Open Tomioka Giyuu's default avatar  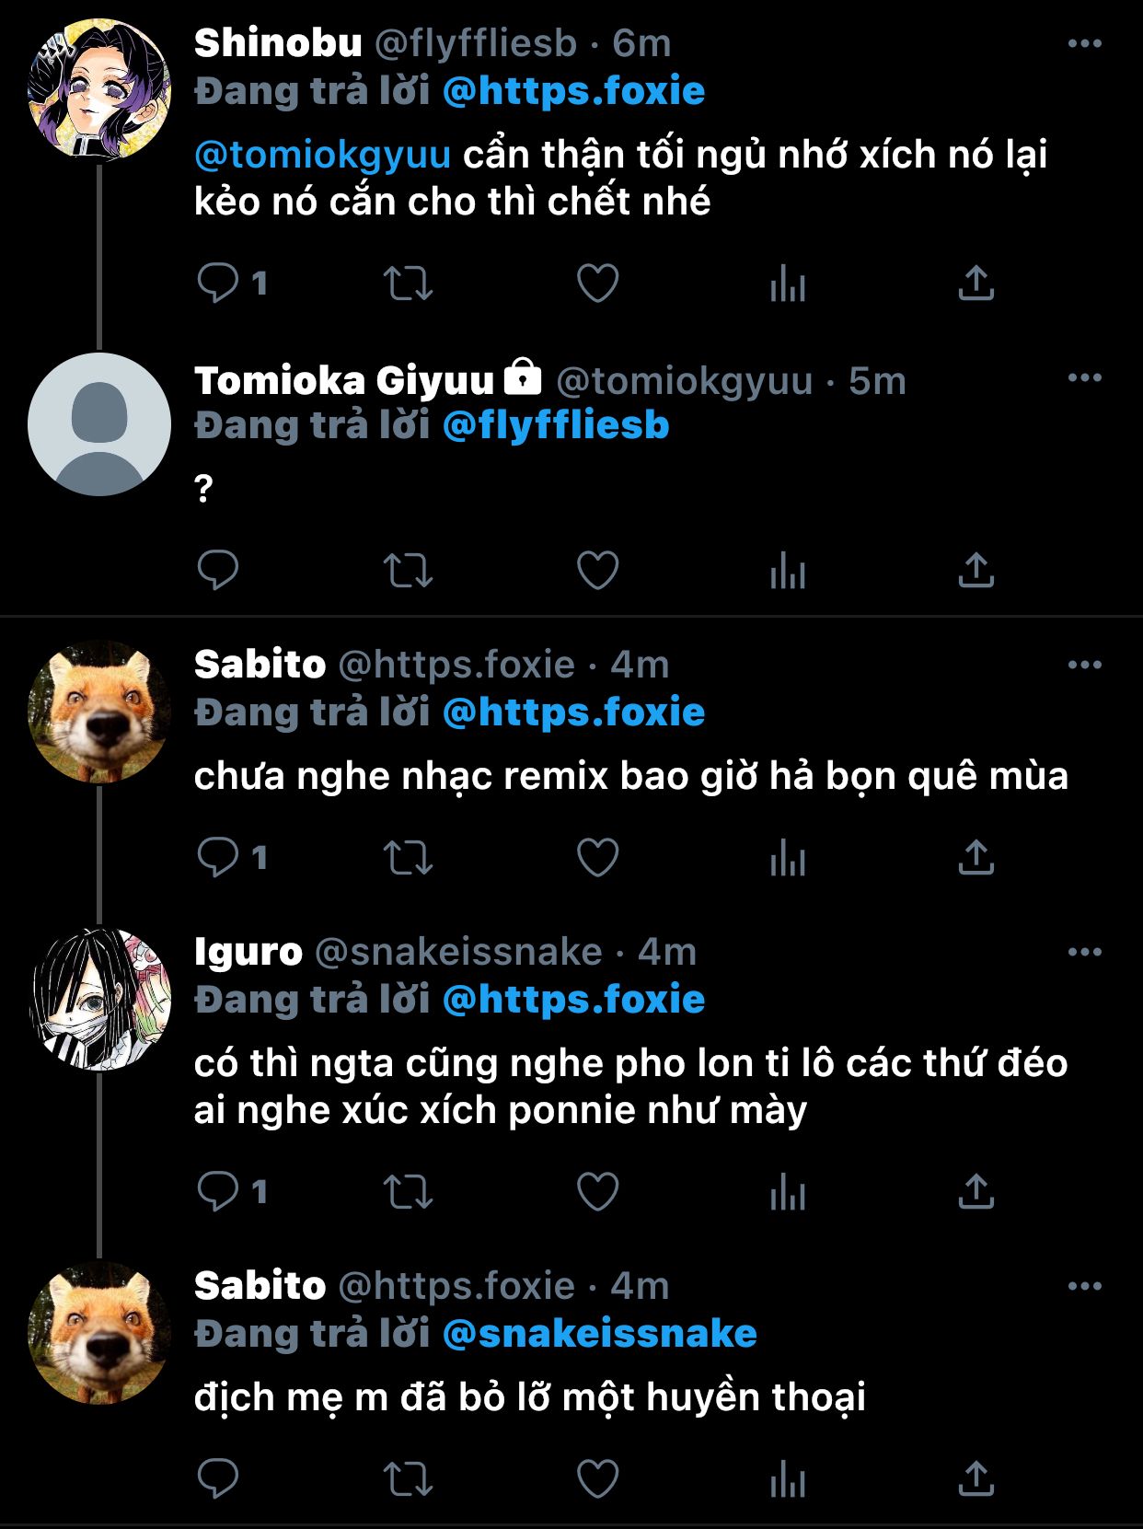99,424
